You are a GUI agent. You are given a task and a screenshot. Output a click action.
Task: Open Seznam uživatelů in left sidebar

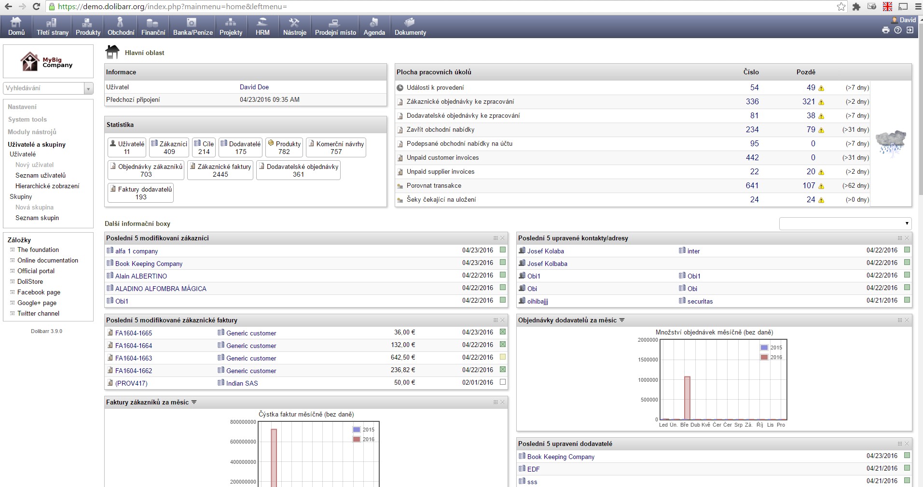point(41,175)
